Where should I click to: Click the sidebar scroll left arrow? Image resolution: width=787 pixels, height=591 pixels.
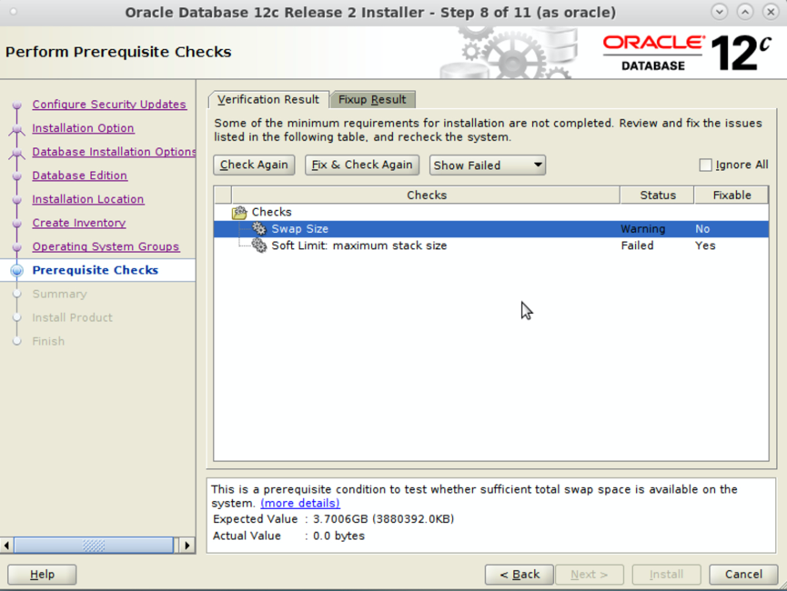(x=6, y=546)
